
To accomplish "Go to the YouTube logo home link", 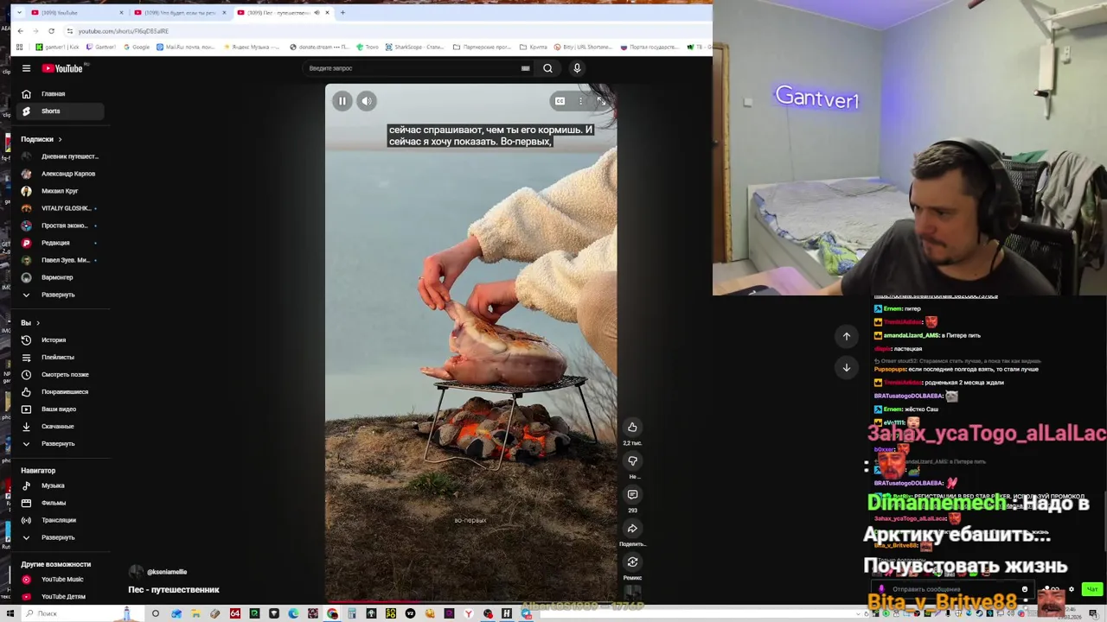I will (x=62, y=68).
